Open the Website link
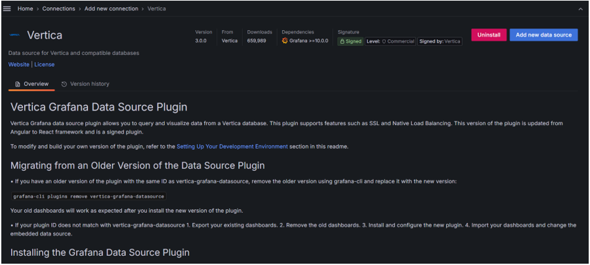 [x=19, y=65]
